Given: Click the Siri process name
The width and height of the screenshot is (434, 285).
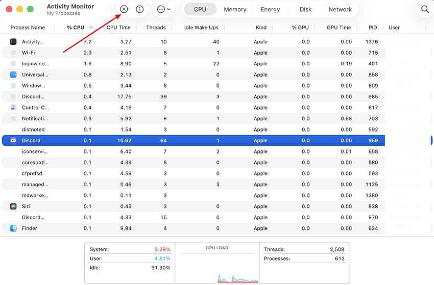Looking at the screenshot, I should 26,206.
